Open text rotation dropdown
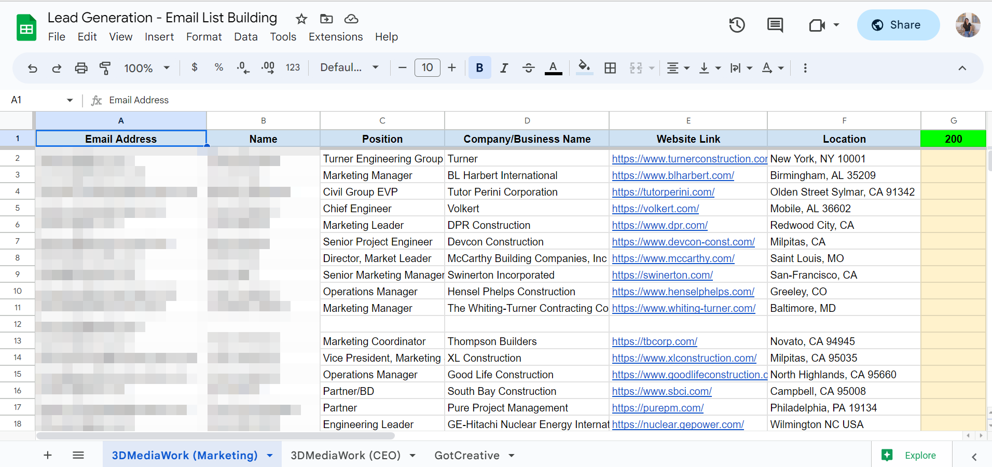Image resolution: width=992 pixels, height=467 pixels. 773,68
